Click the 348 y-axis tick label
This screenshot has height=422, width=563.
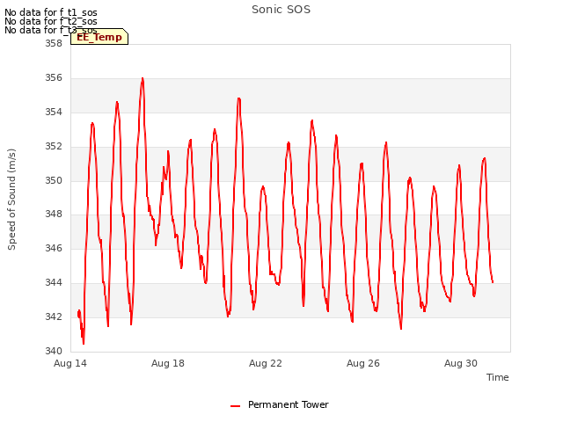[54, 215]
